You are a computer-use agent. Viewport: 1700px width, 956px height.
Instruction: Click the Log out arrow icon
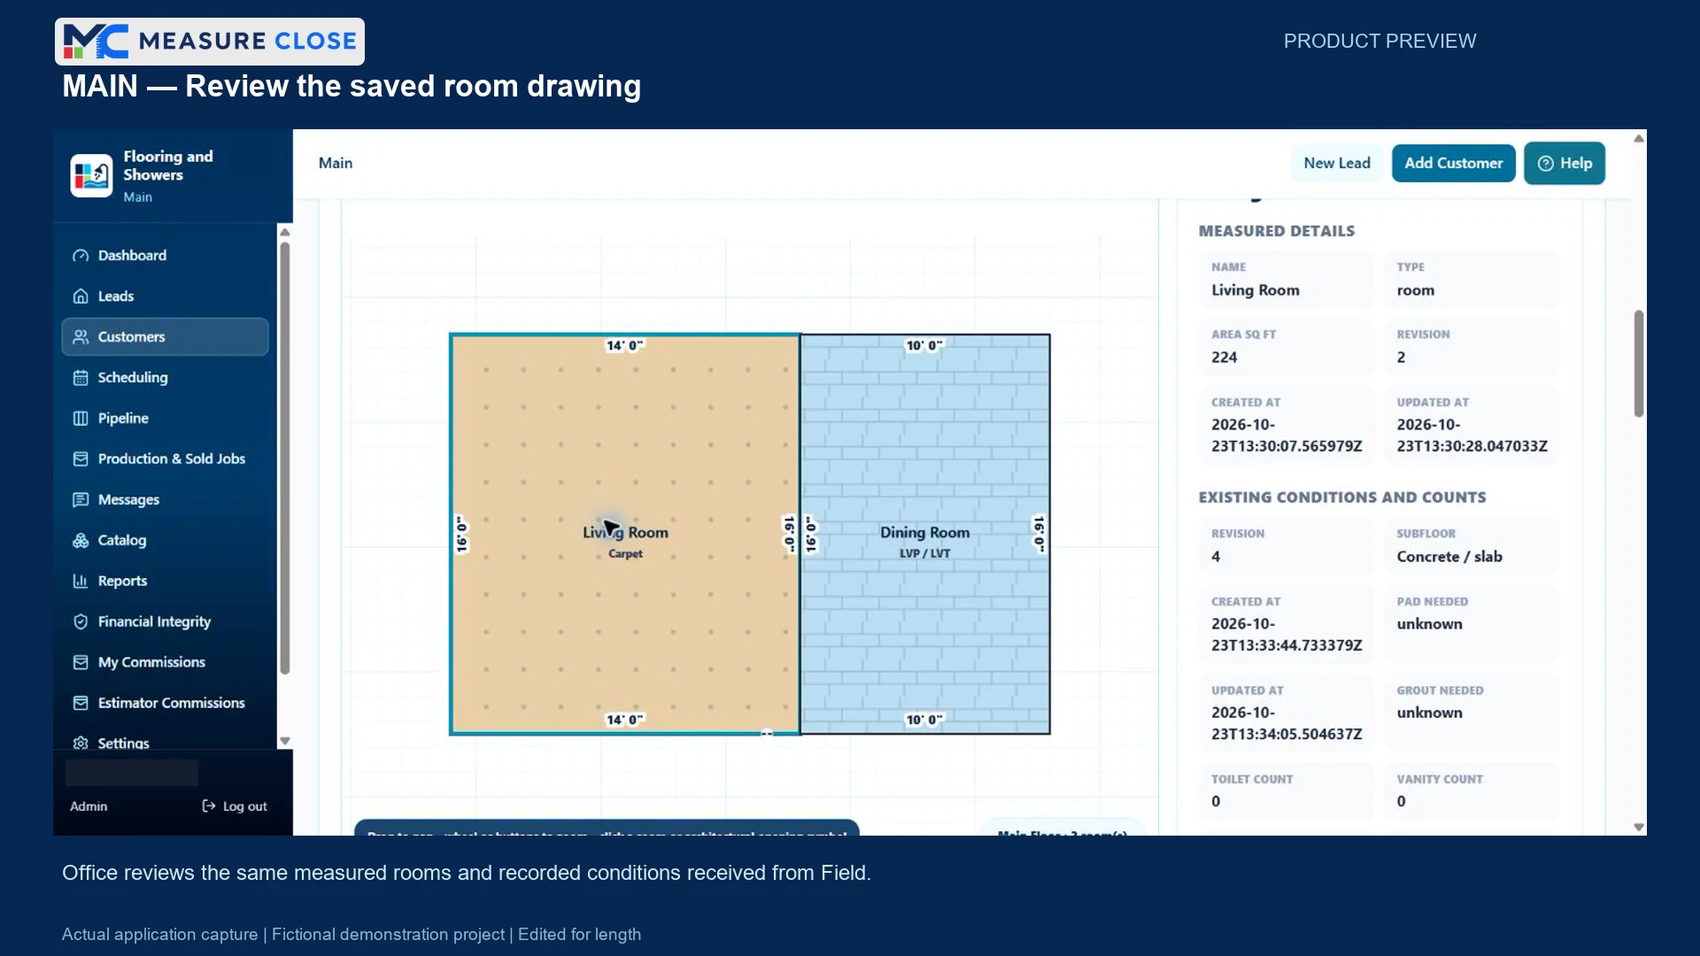pos(209,806)
